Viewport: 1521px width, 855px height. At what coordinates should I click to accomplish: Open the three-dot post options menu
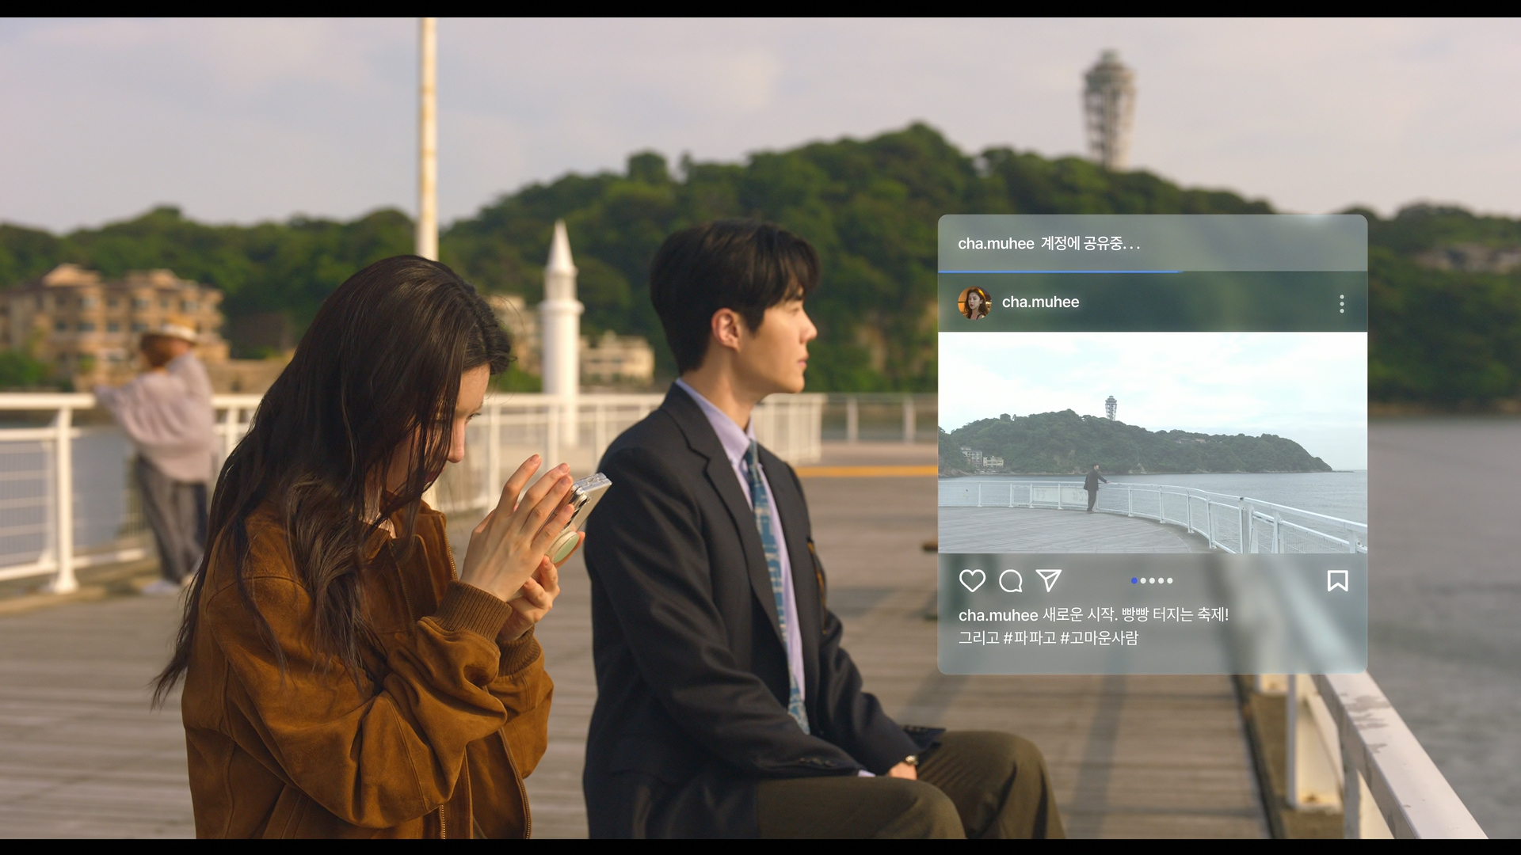pos(1341,304)
